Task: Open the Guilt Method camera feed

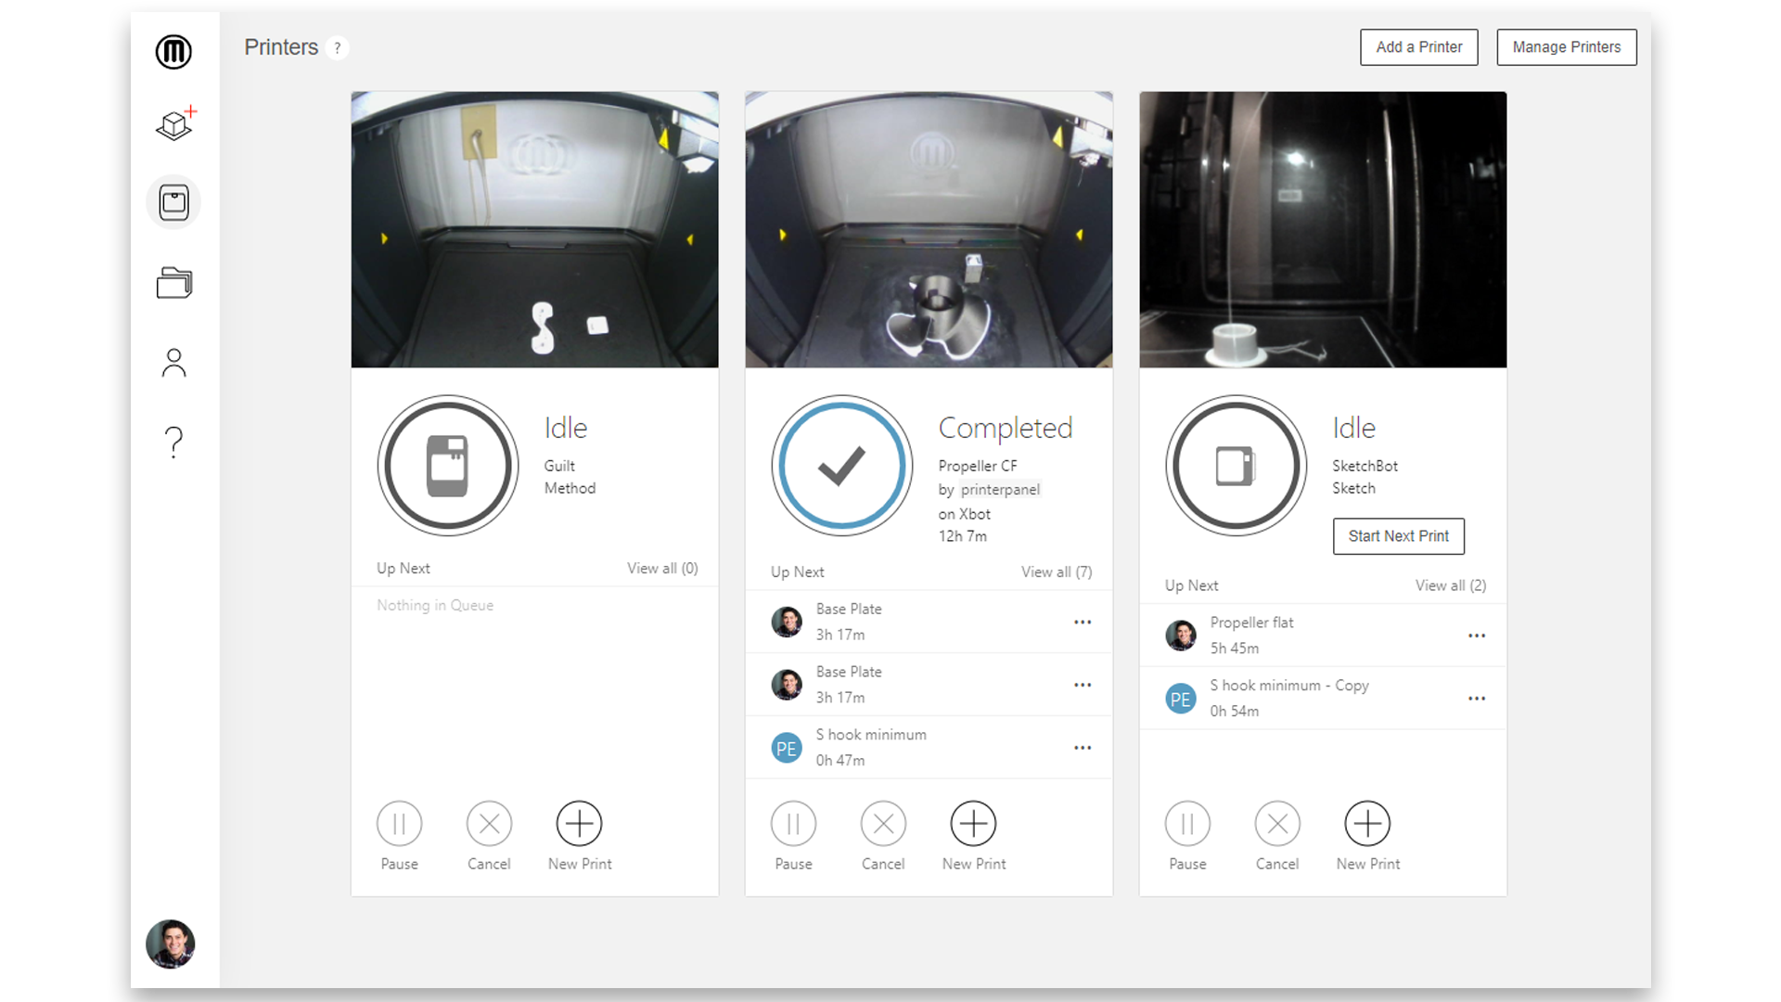Action: tap(535, 229)
